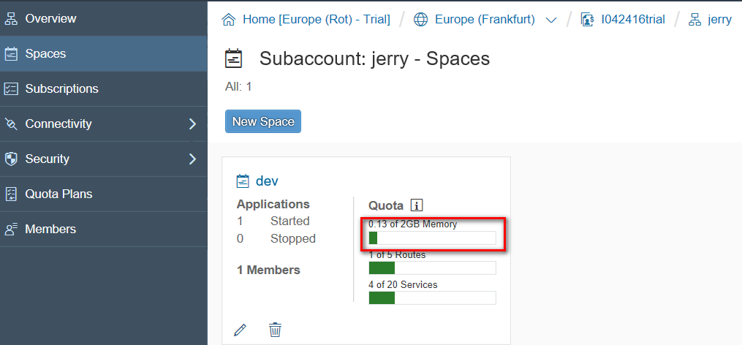Go to Quota Plans in sidebar
742x345 pixels.
pyautogui.click(x=58, y=194)
